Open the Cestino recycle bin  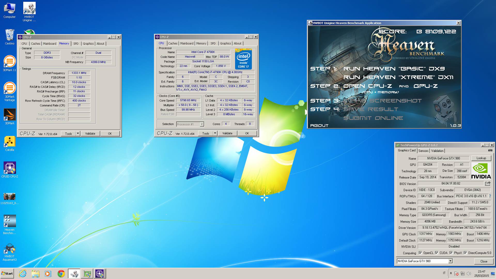click(10, 37)
